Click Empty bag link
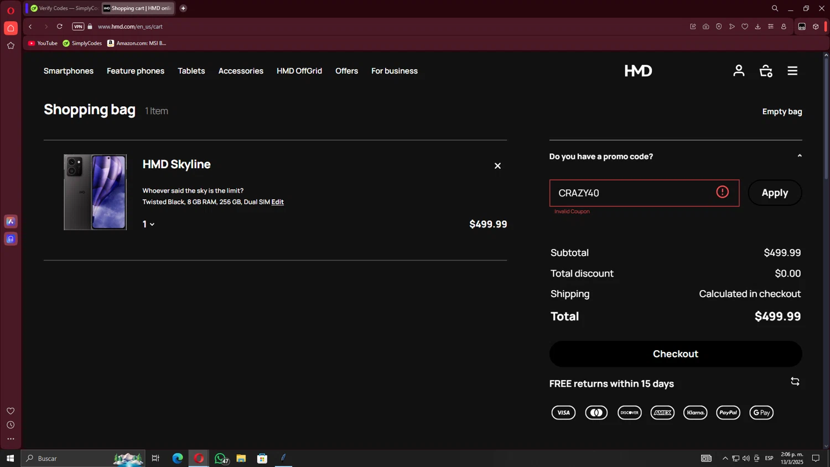This screenshot has height=467, width=830. coord(782,111)
